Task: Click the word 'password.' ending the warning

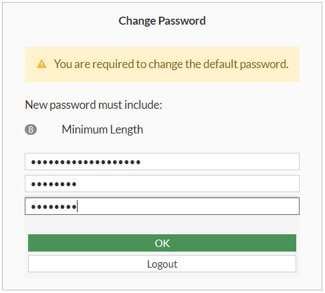Action: [264, 65]
